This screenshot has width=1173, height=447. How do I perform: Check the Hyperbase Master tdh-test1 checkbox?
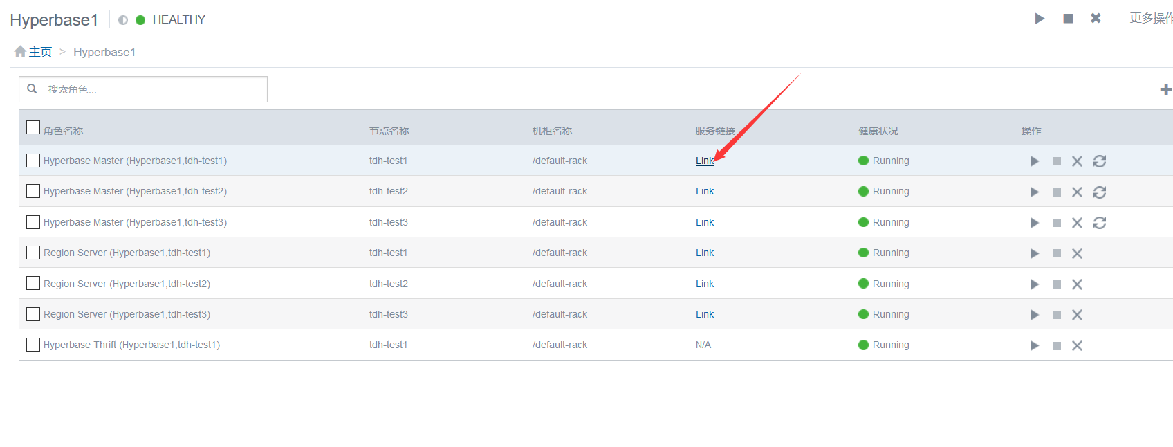[33, 161]
